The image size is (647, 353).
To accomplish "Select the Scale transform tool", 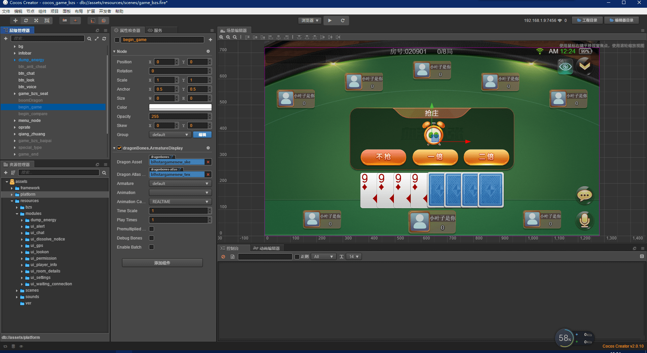I will pos(36,21).
